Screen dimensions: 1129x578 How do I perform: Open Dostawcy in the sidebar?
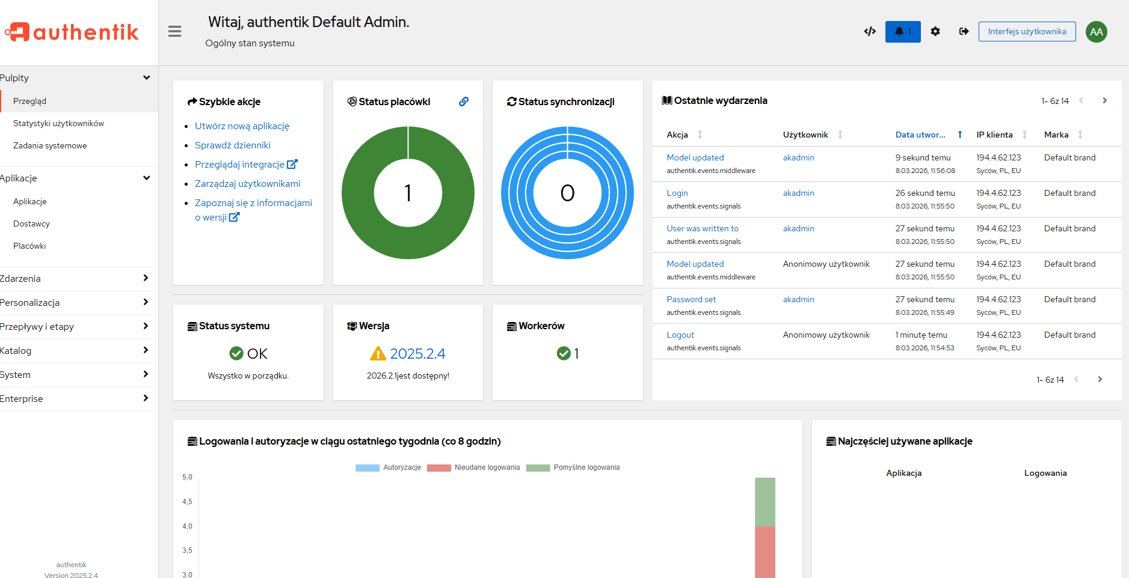pyautogui.click(x=79, y=224)
